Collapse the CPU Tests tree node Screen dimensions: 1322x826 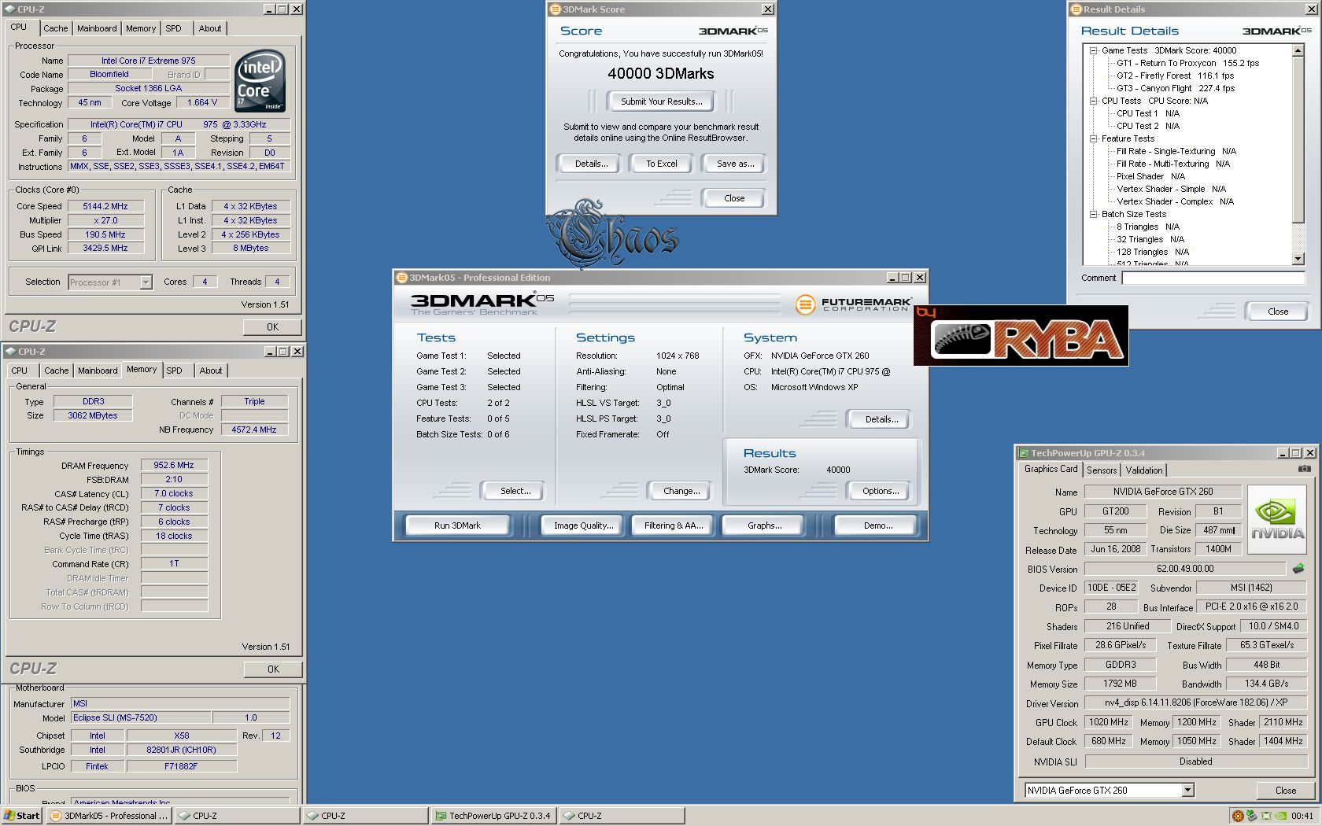tap(1093, 101)
